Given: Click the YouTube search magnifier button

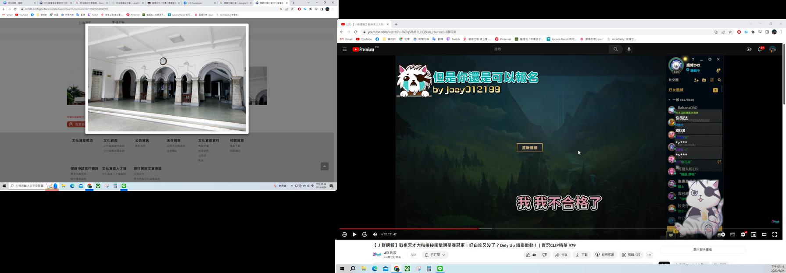Looking at the screenshot, I should click(x=615, y=50).
